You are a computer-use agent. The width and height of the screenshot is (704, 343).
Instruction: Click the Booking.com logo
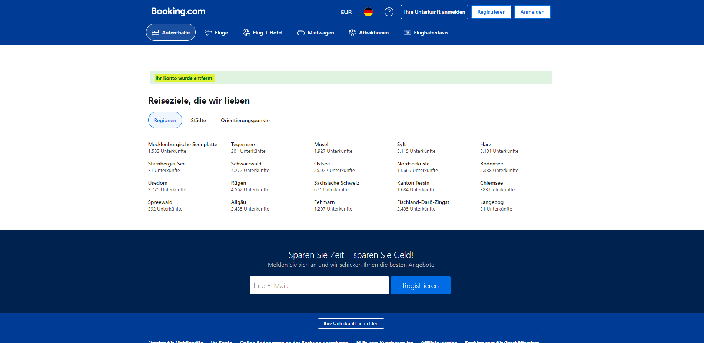coord(178,11)
